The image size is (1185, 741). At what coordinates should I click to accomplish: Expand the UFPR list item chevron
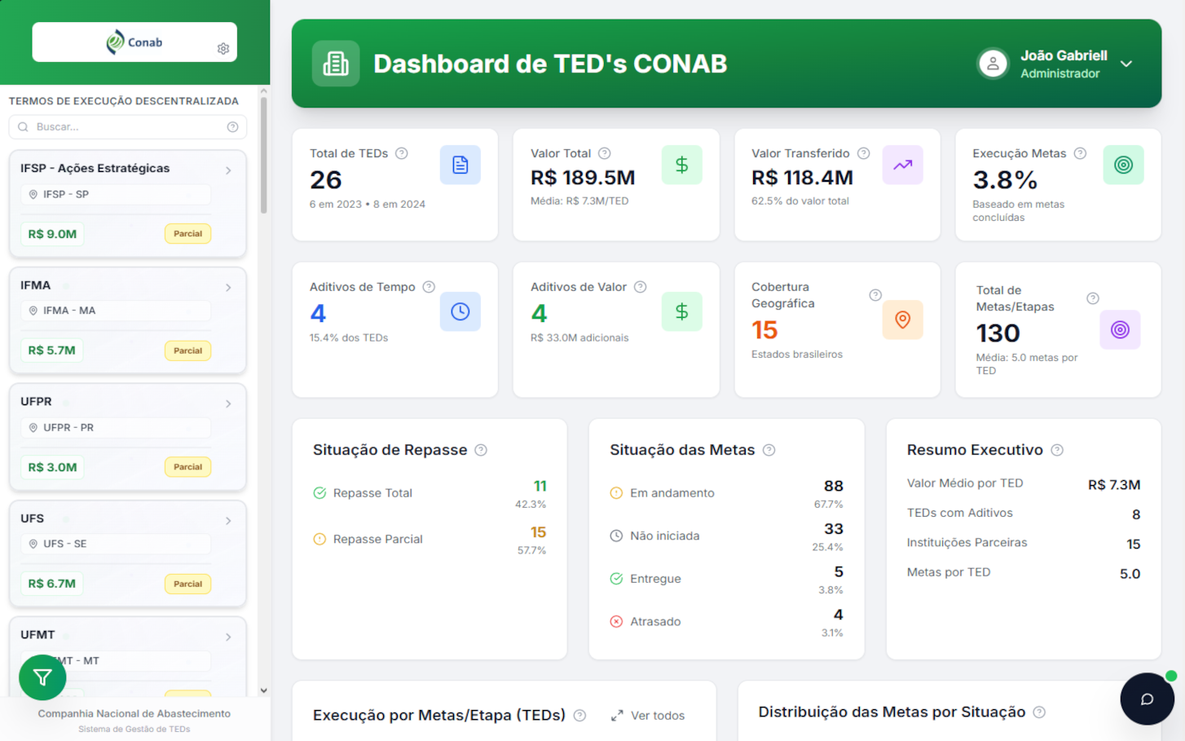[228, 404]
